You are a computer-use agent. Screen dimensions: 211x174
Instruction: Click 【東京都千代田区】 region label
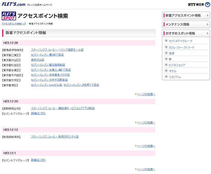(x=13, y=75)
